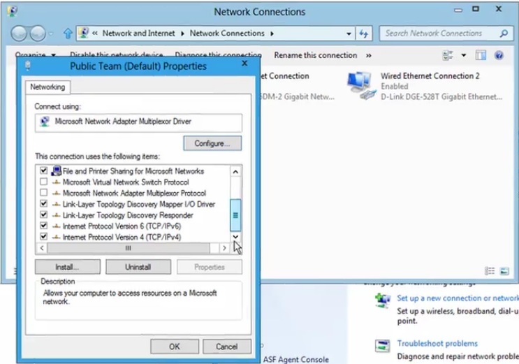Click the search magnifier icon
Viewport: 519px width, 364px height.
click(x=504, y=33)
